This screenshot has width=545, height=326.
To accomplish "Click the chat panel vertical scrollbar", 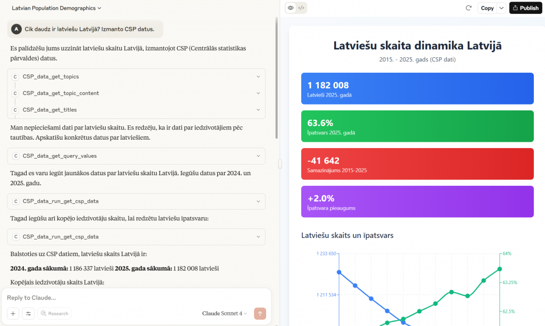I will click(277, 78).
